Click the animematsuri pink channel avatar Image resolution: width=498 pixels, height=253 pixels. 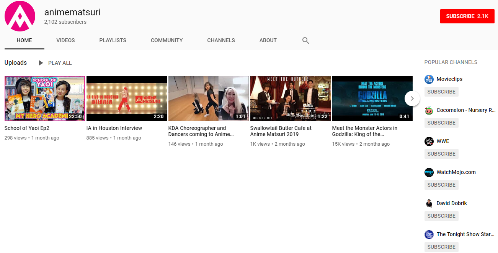tap(20, 16)
